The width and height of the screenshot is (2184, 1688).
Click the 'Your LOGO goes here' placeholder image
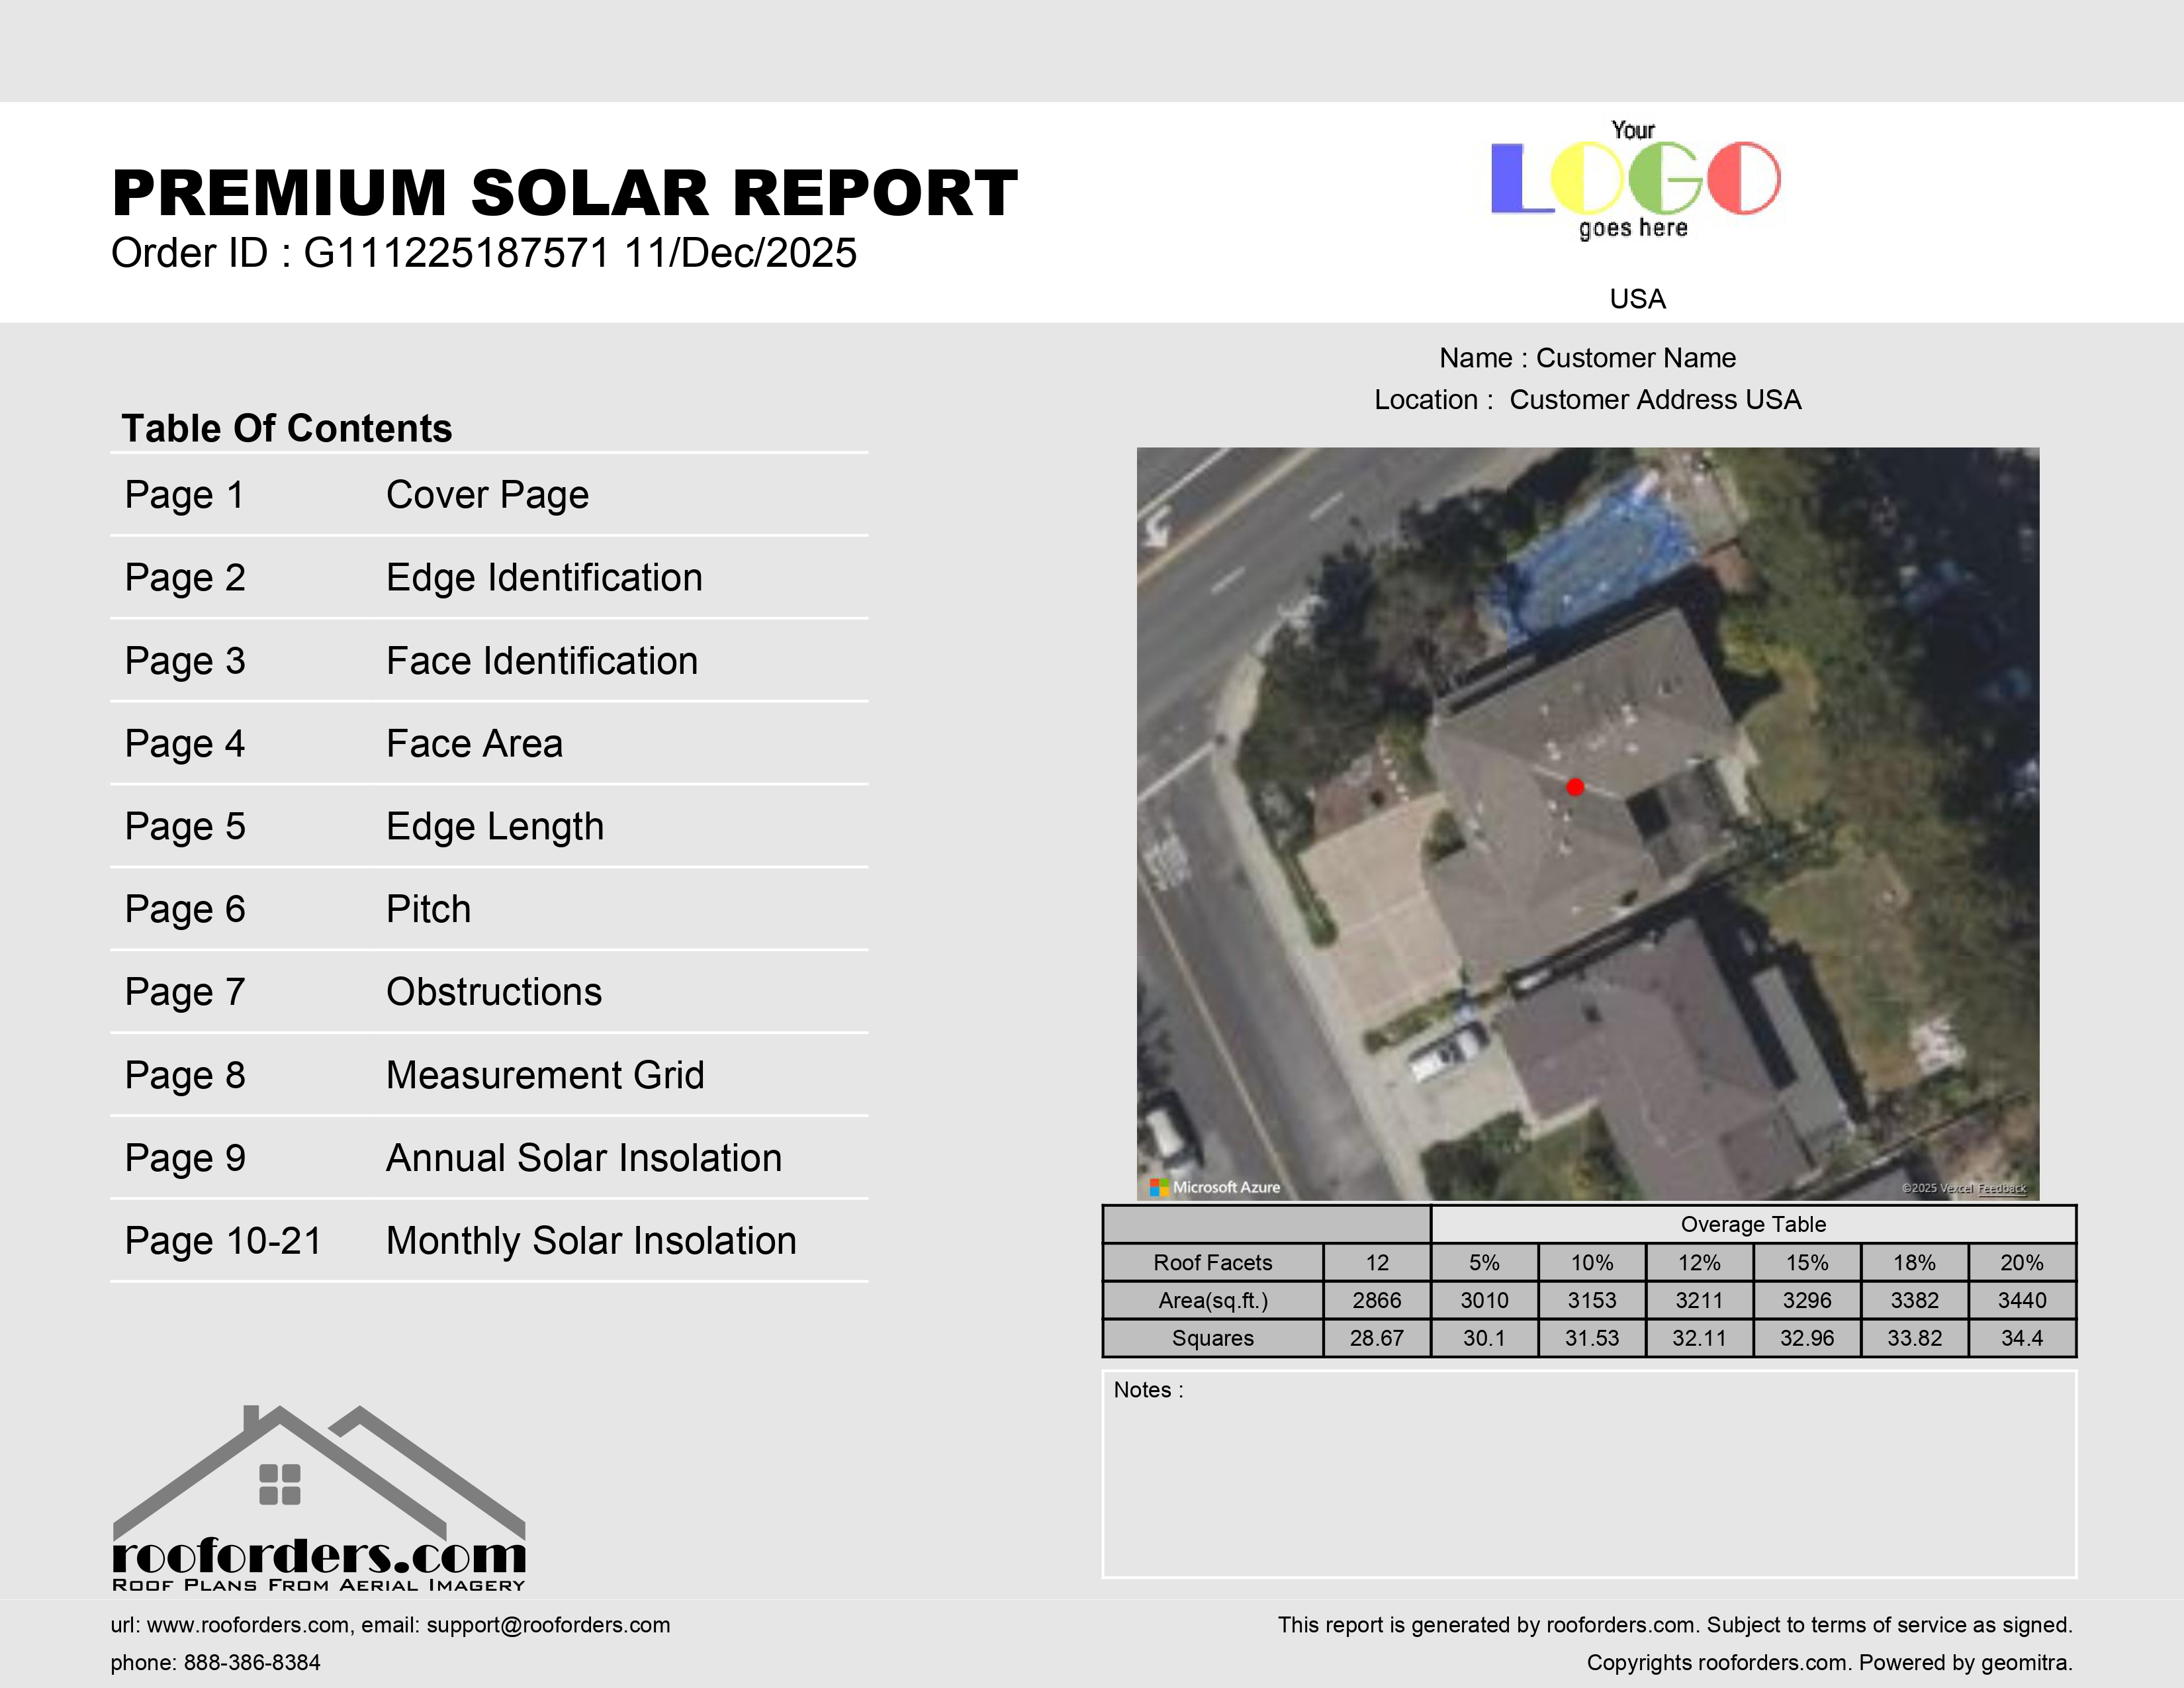pyautogui.click(x=1635, y=179)
